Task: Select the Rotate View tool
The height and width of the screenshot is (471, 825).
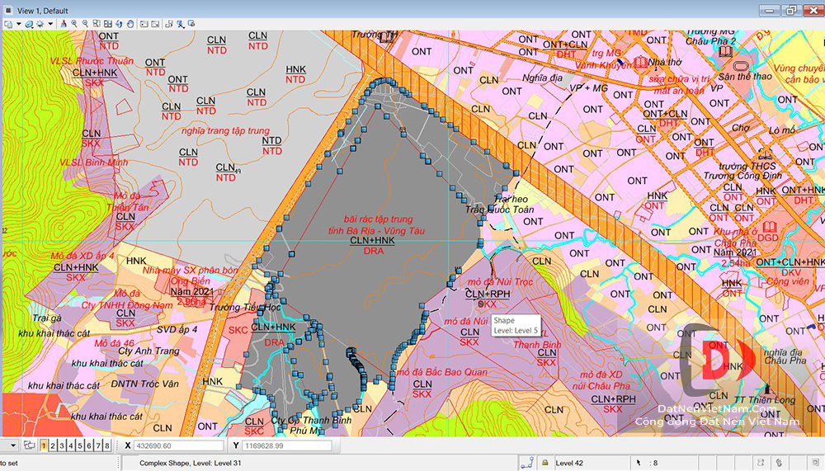Action: (119, 24)
